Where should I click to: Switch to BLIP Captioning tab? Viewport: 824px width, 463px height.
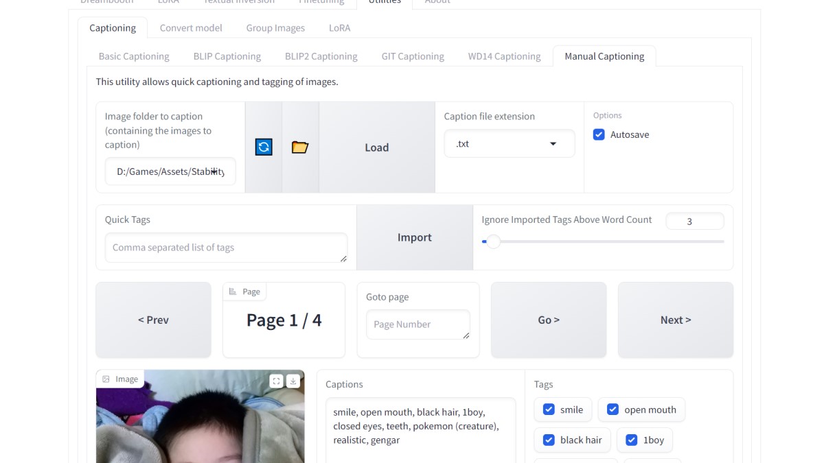[x=227, y=56]
